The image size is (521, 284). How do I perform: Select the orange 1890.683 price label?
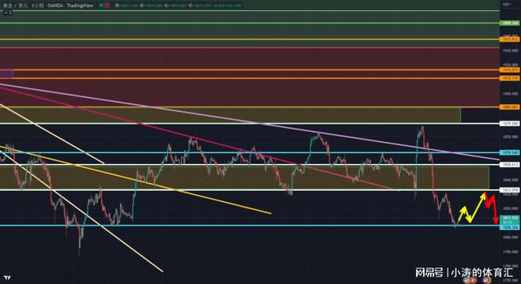tap(509, 107)
